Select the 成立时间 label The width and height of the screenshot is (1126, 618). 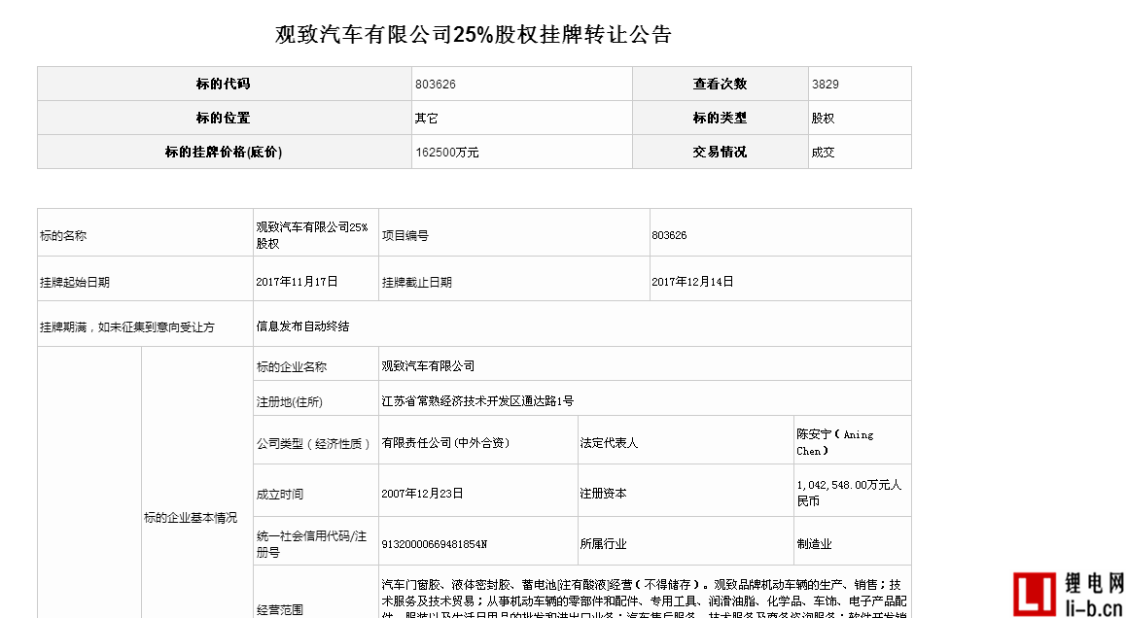[x=280, y=494]
